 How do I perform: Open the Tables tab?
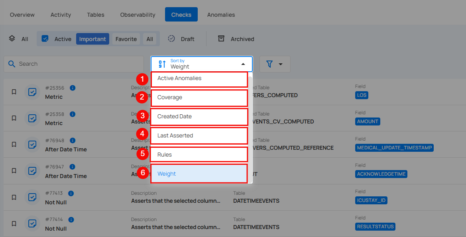[96, 15]
